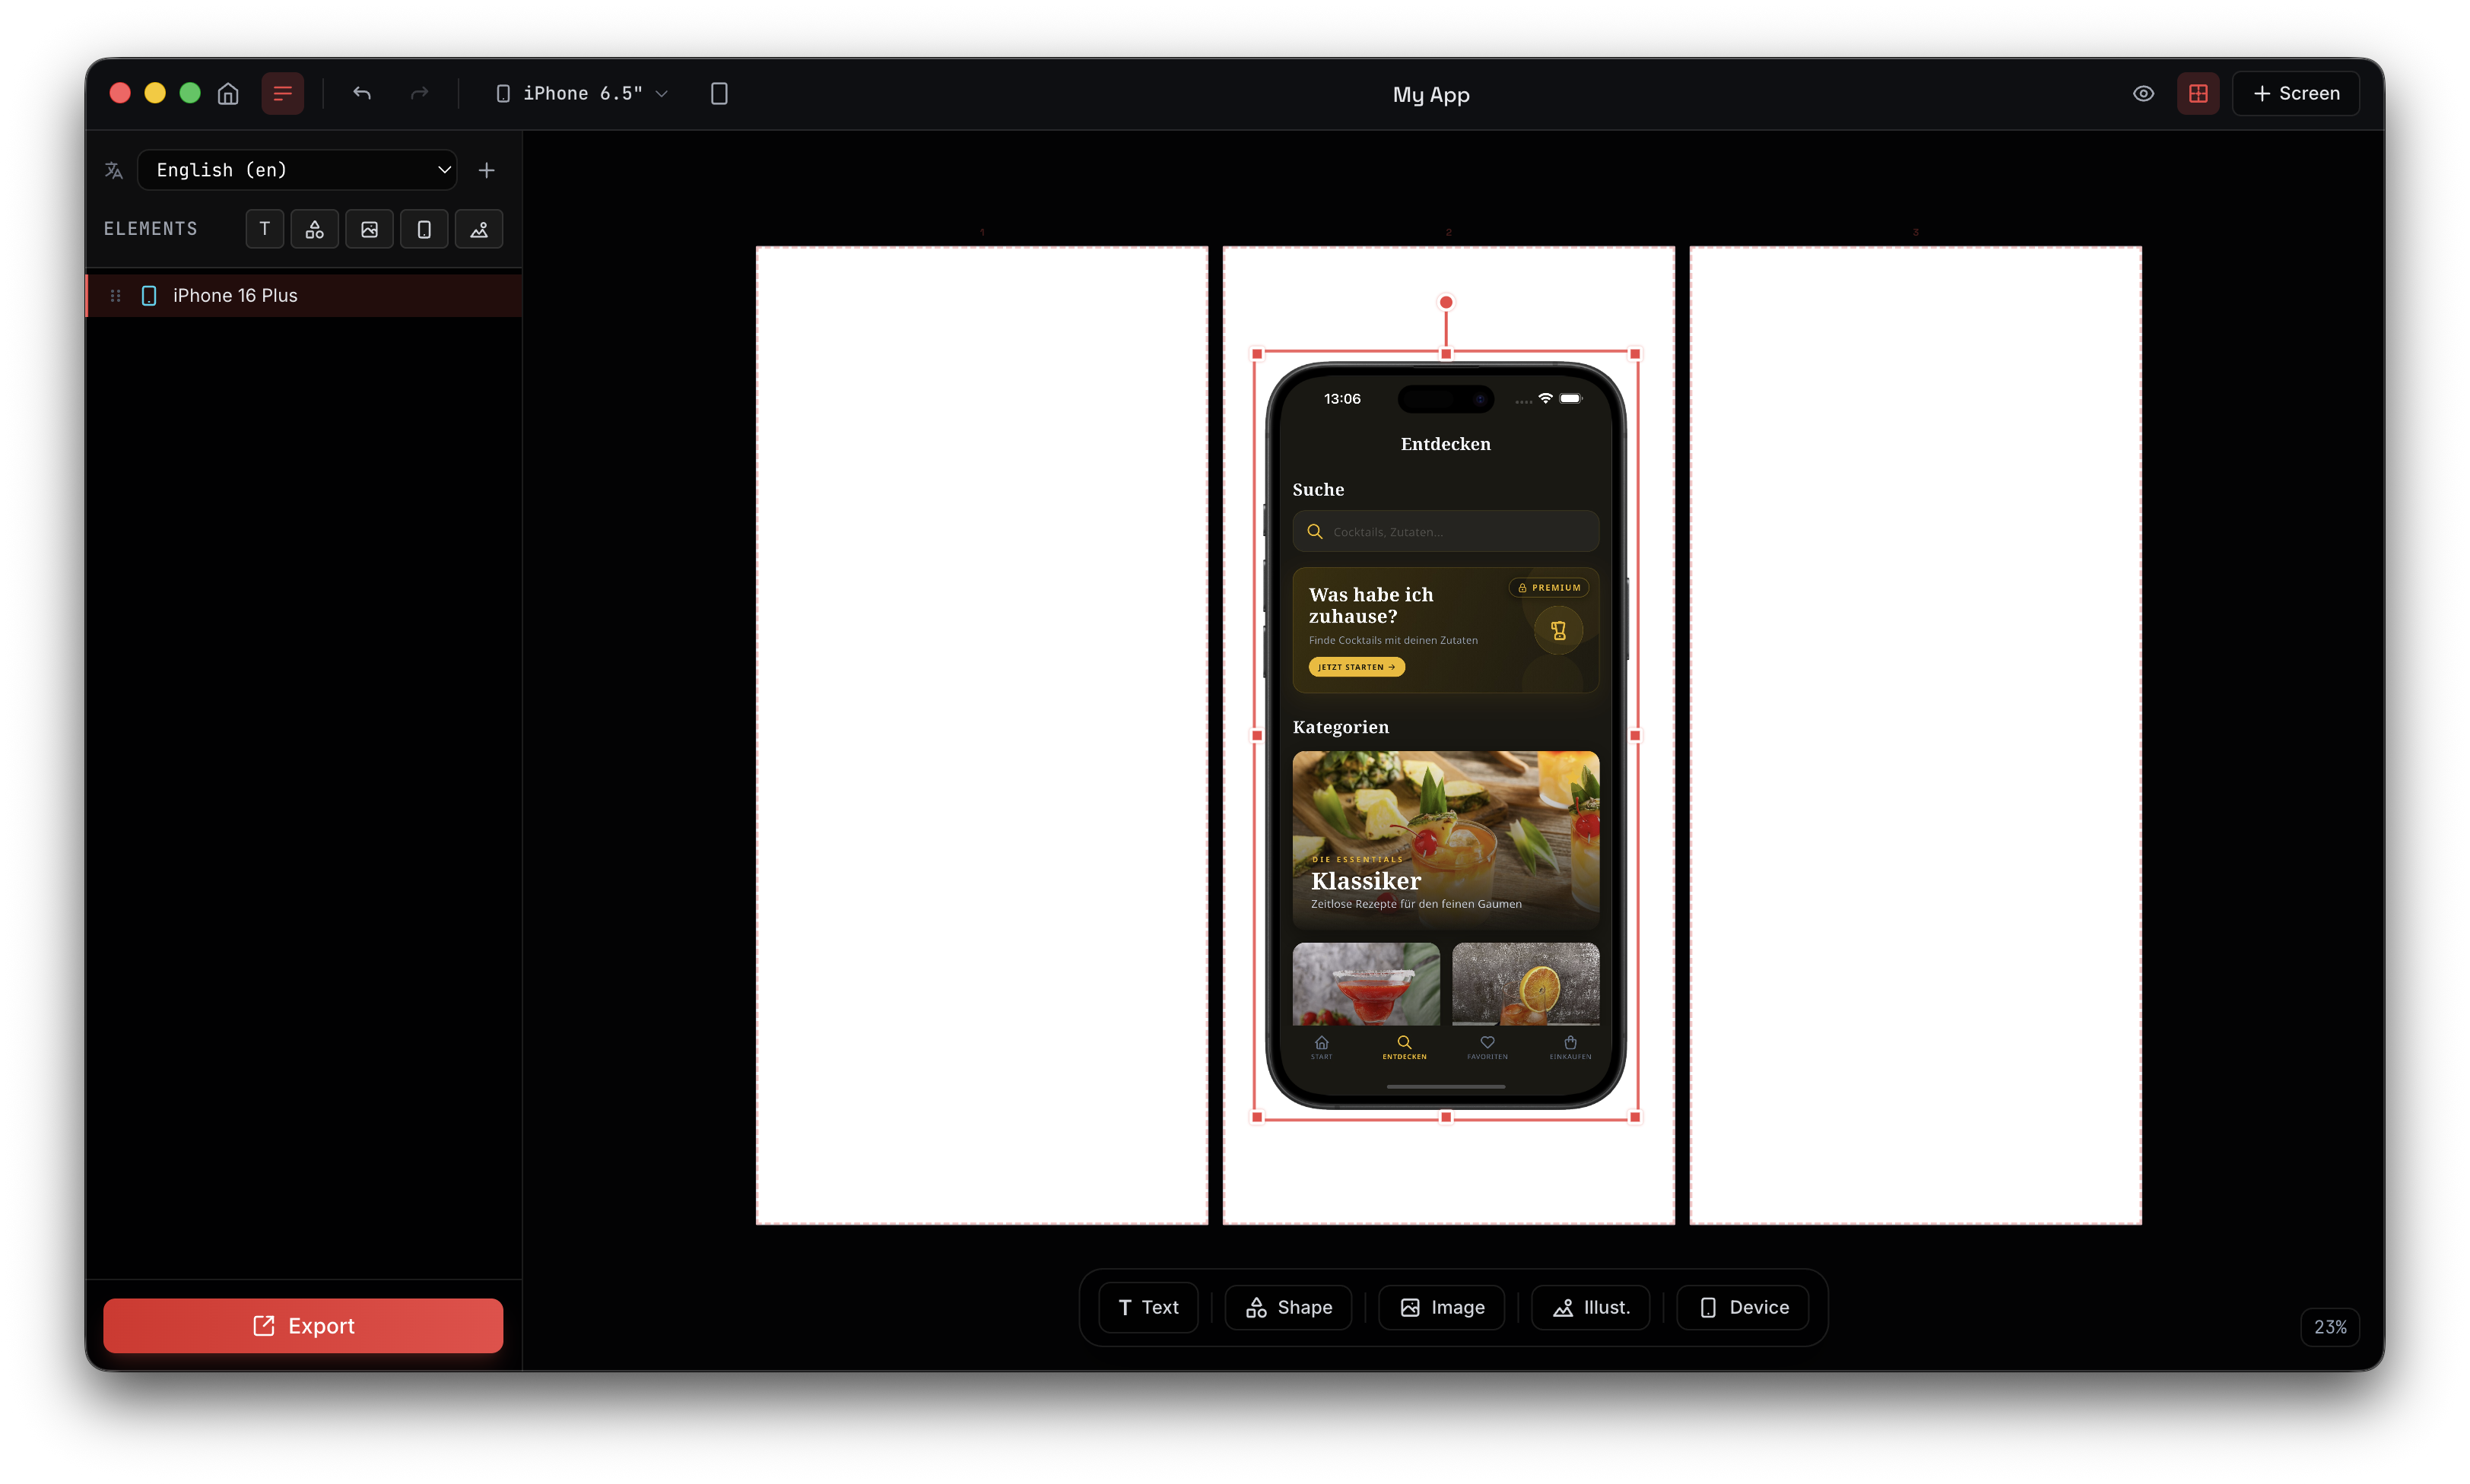
Task: Add a new screen with the Screen button
Action: coord(2295,93)
